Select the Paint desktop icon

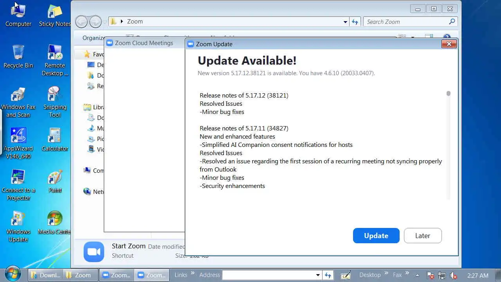click(55, 182)
